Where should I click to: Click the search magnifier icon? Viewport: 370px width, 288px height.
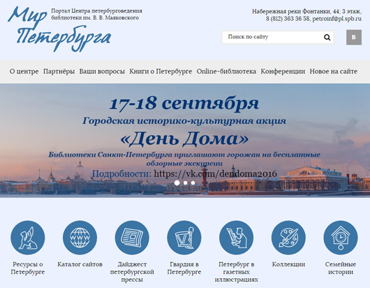pyautogui.click(x=327, y=37)
